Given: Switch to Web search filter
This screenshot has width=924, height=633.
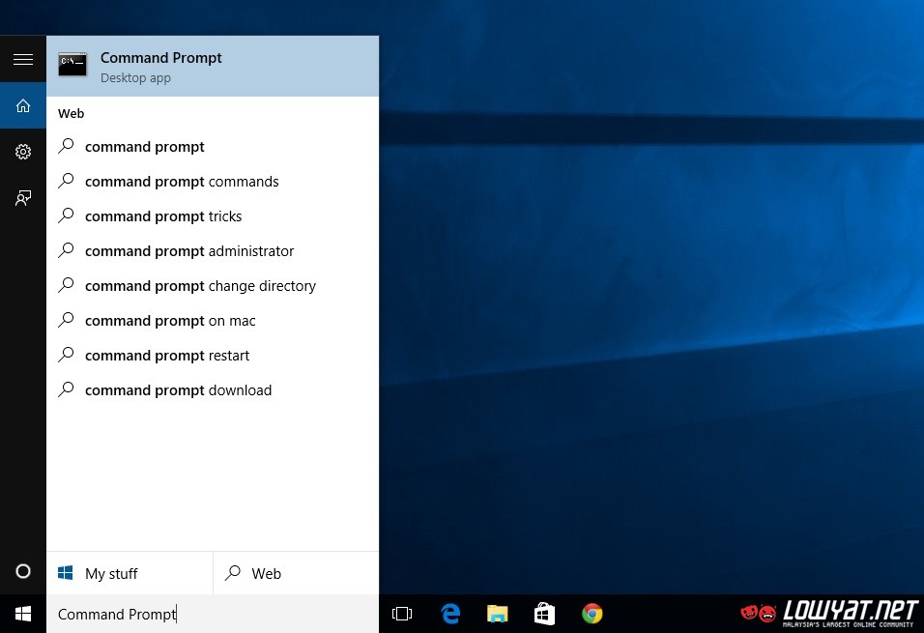Looking at the screenshot, I should pyautogui.click(x=296, y=573).
